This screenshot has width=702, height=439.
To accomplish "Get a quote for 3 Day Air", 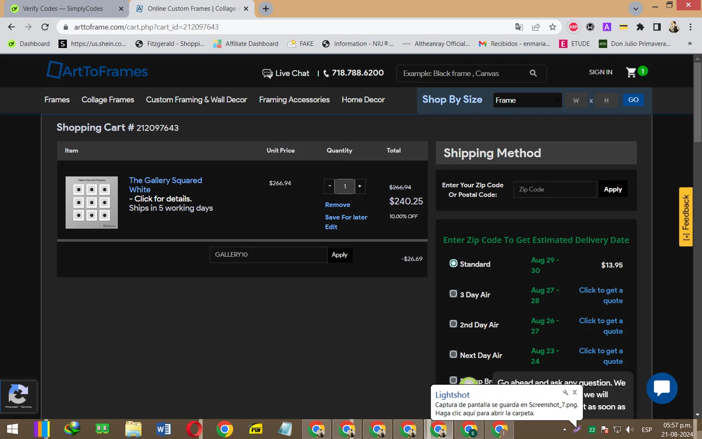I will coord(601,295).
